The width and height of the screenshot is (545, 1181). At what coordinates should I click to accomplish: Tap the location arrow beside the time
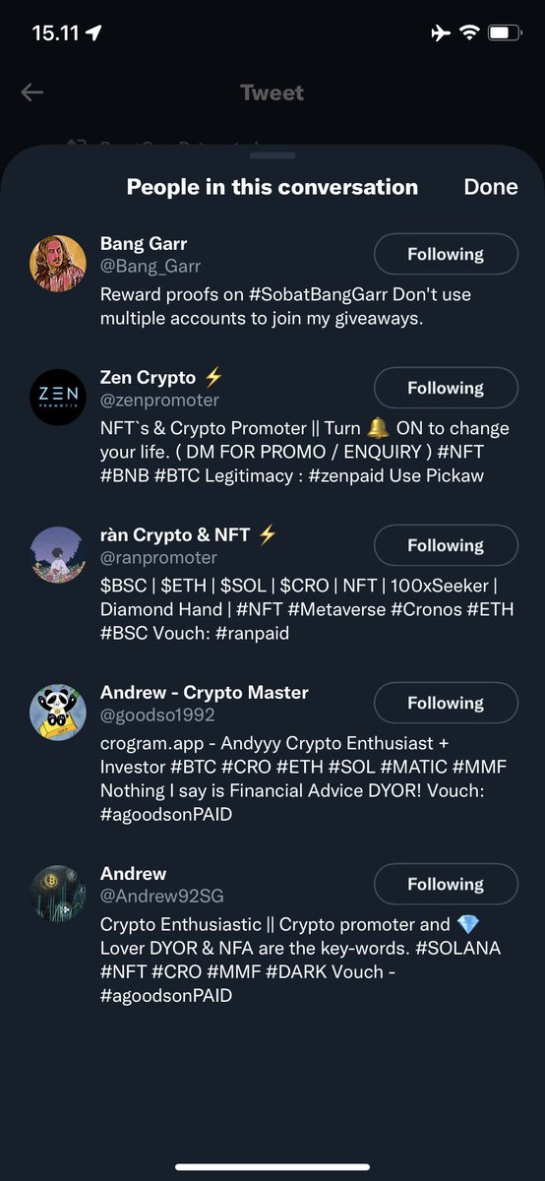(x=93, y=33)
